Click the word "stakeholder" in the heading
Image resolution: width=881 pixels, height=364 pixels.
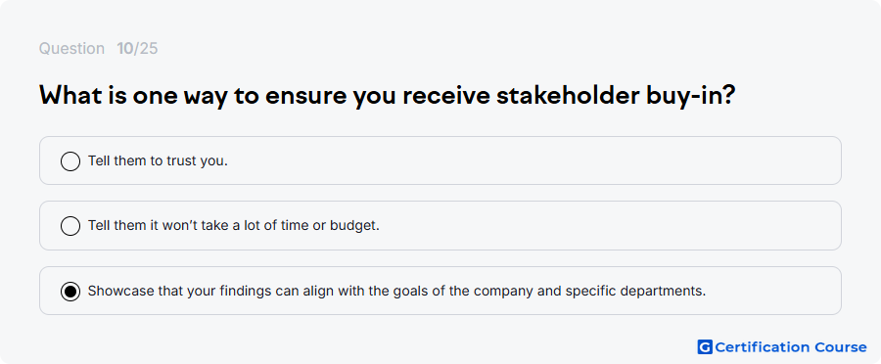coord(568,96)
